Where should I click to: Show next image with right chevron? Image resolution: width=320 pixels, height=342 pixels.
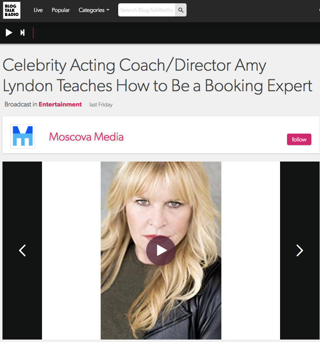click(300, 250)
